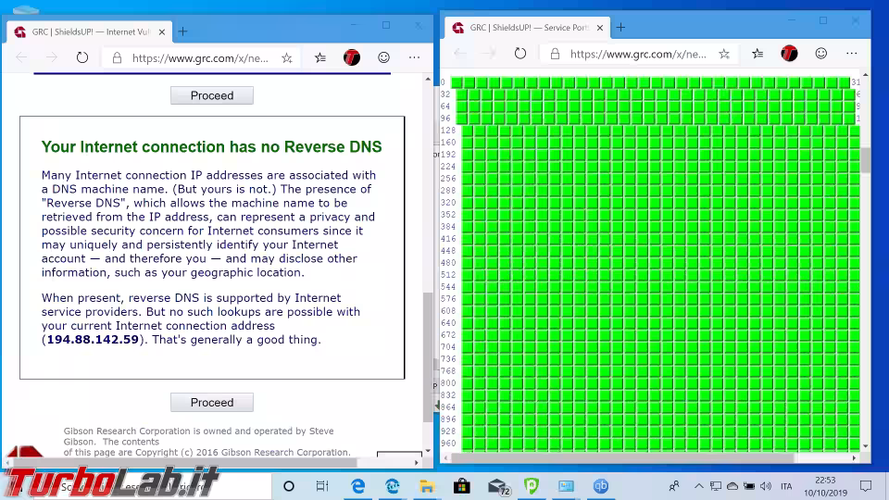
Task: Show hidden system tray icons
Action: click(x=699, y=486)
